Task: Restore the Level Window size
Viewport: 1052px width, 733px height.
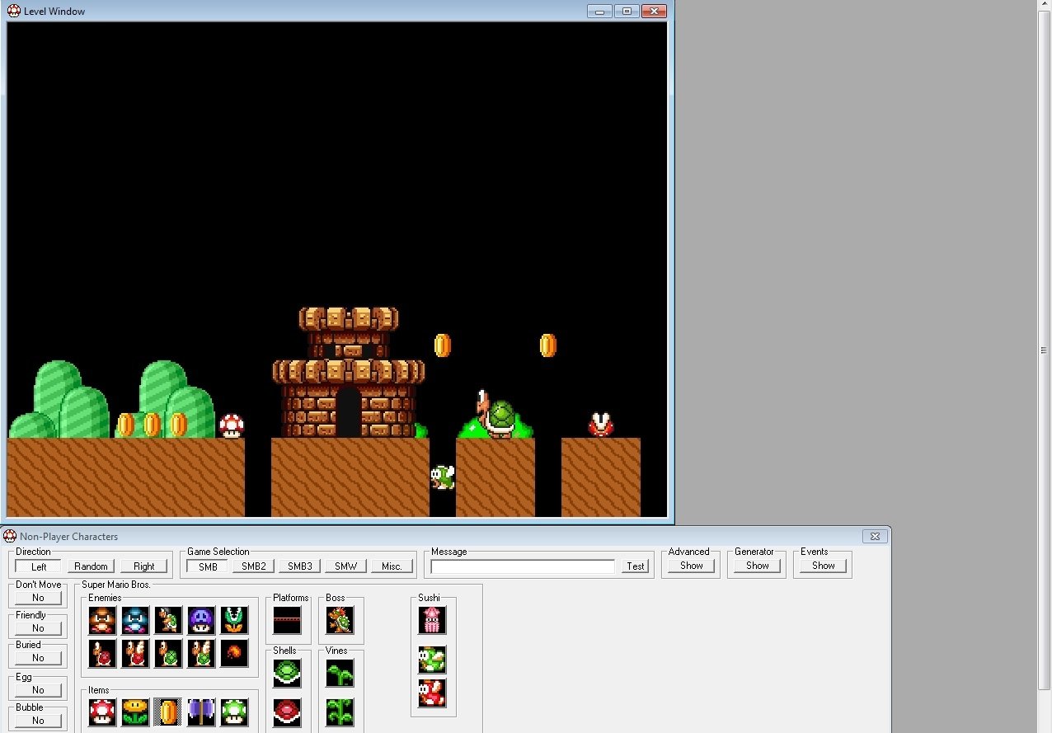Action: (627, 11)
